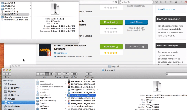Expand the BlueTooth Sharing folder arrow
The height and width of the screenshot is (110, 187).
pyautogui.click(x=66, y=101)
